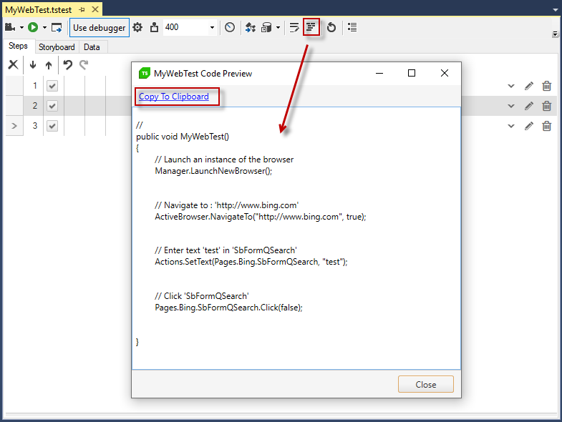The width and height of the screenshot is (562, 422).
Task: Delete step 3 with trash icon
Action: 546,126
